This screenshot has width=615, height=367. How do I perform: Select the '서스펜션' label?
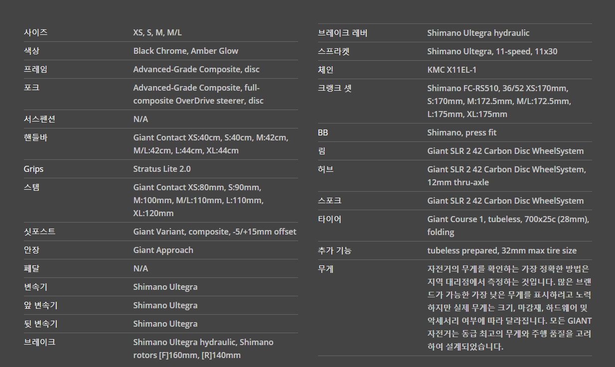coord(39,119)
